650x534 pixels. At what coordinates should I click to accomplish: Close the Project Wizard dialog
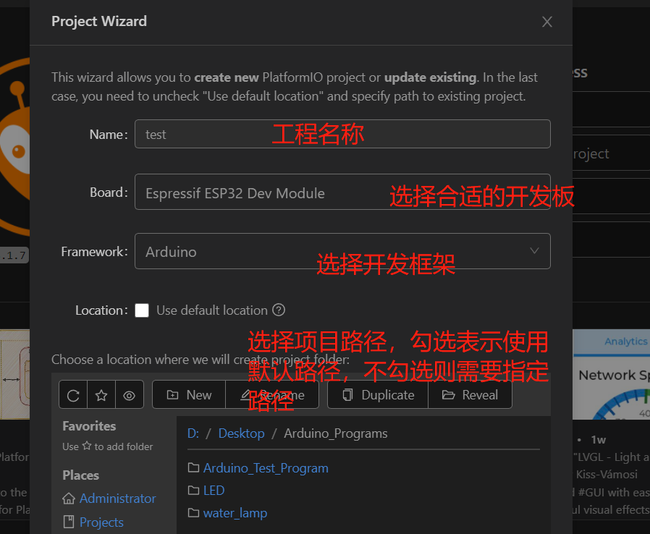coord(547,22)
